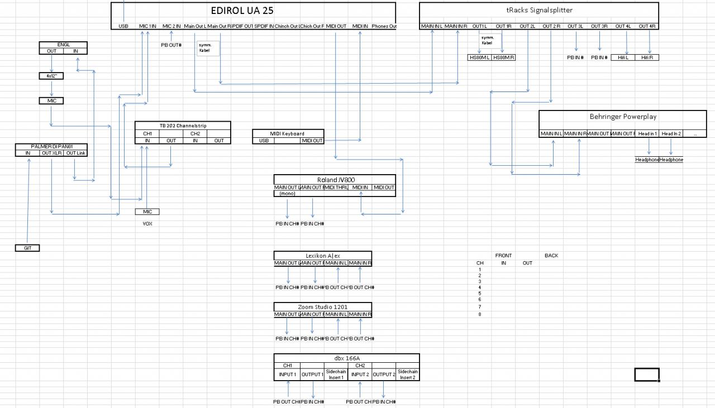Click the OUT 1R cell
Image resolution: width=715 pixels, height=408 pixels.
pyautogui.click(x=503, y=26)
